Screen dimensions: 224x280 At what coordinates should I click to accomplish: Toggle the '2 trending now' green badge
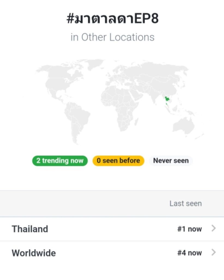click(x=60, y=161)
